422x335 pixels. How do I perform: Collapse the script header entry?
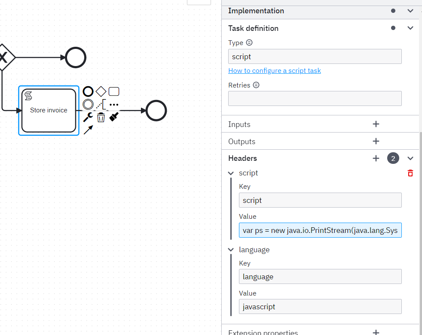click(231, 173)
